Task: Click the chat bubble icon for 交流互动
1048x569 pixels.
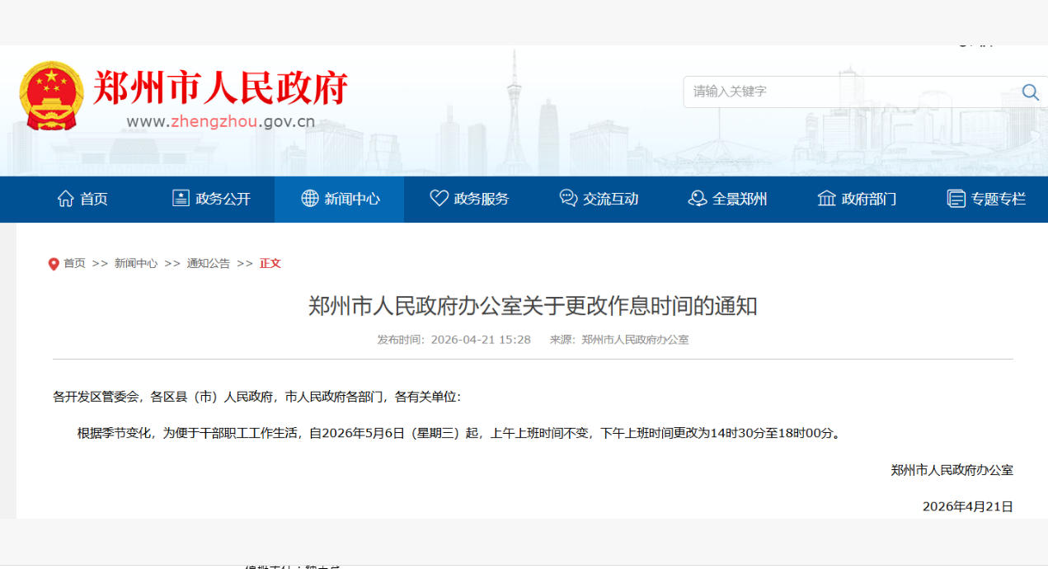Action: (x=568, y=199)
